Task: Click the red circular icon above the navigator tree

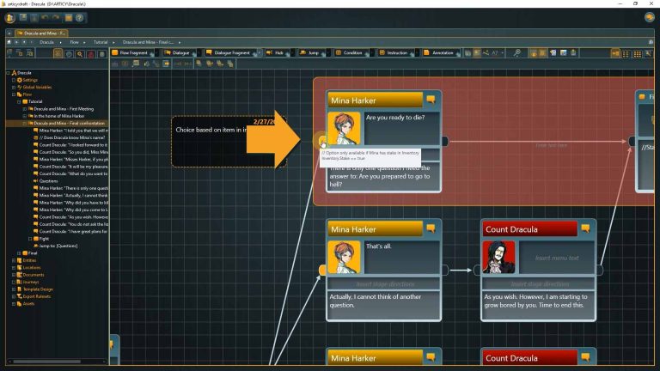Action: click(x=90, y=54)
